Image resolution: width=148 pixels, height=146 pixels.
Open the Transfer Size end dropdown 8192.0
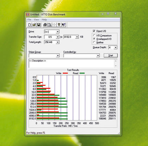pos(71,37)
